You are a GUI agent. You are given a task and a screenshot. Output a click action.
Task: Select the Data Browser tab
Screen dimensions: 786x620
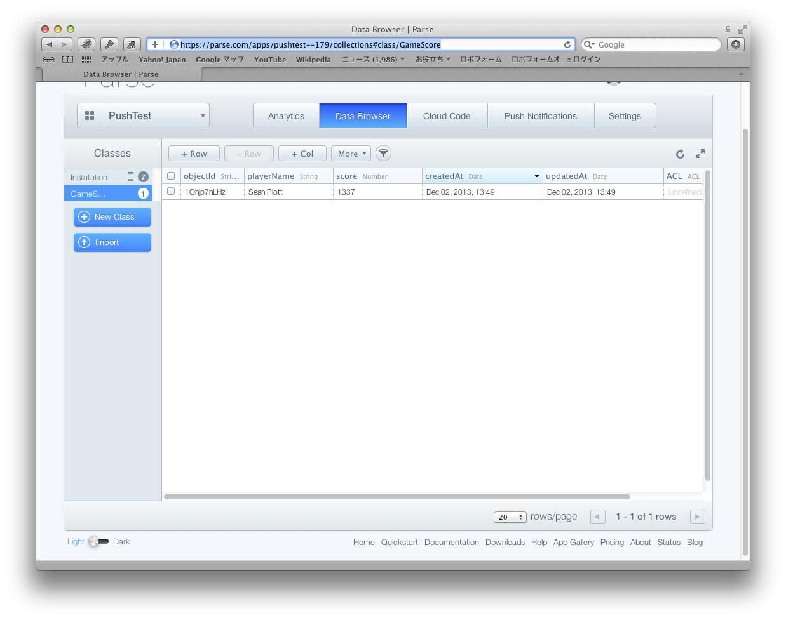[363, 116]
